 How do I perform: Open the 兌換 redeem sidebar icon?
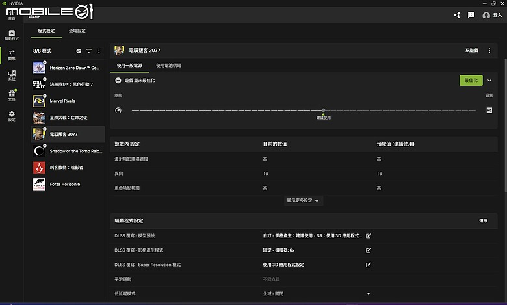pyautogui.click(x=12, y=96)
